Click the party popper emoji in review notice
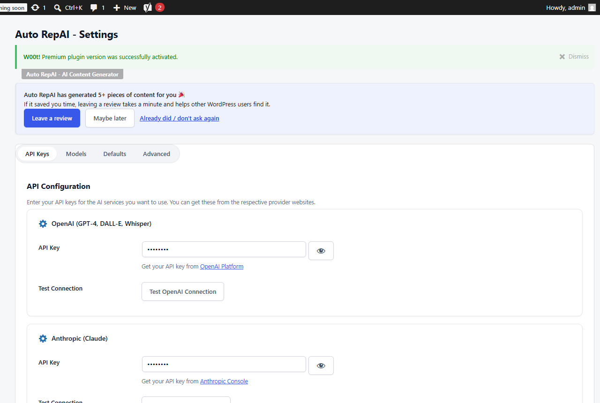The width and height of the screenshot is (600, 403). [182, 95]
